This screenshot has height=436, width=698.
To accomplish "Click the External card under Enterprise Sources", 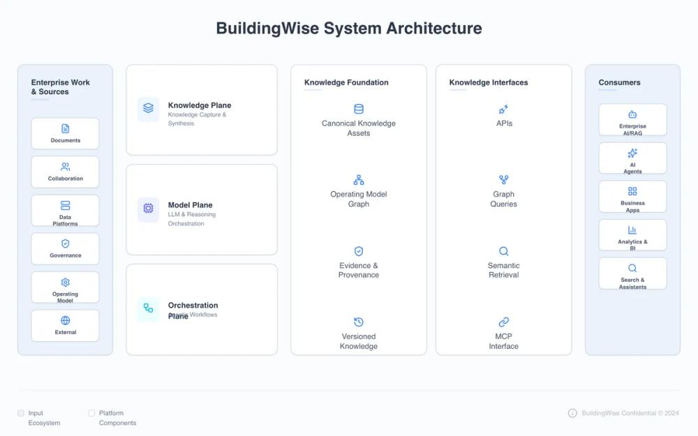I will (x=65, y=325).
